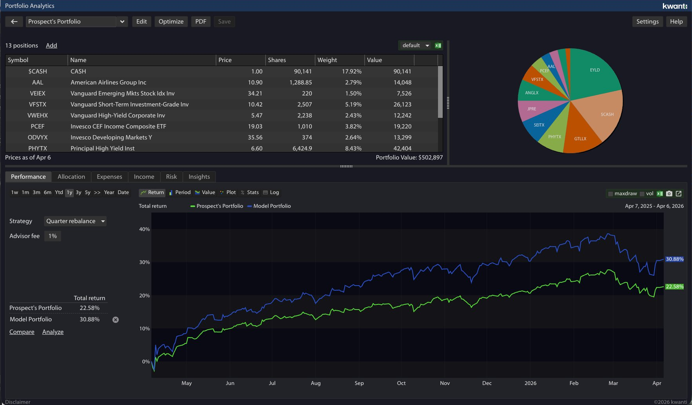
Task: Take a snapshot with the camera icon
Action: pyautogui.click(x=669, y=194)
